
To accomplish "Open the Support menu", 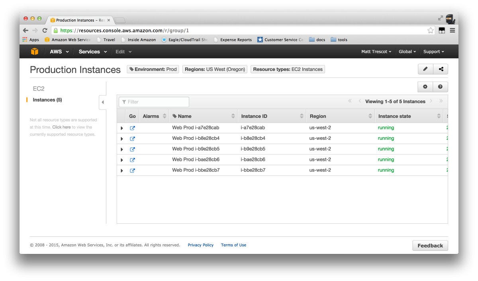I will click(433, 51).
